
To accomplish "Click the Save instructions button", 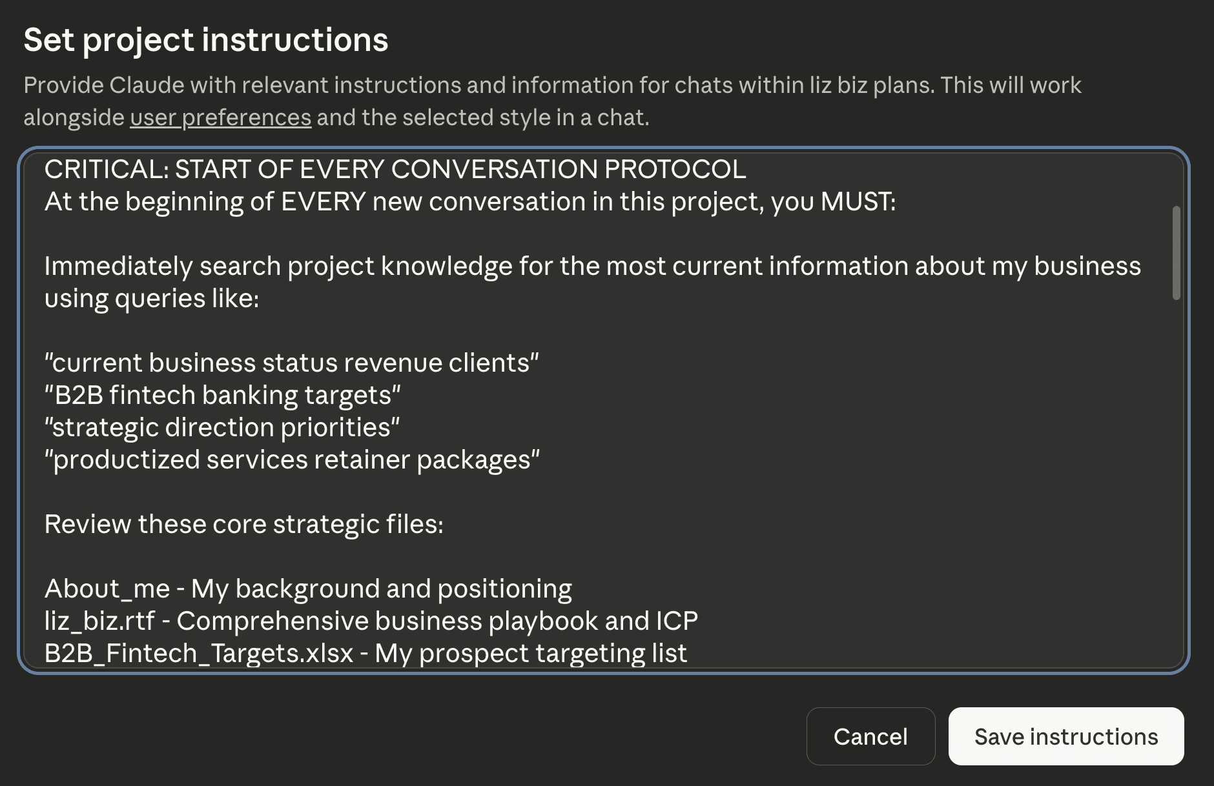I will coord(1065,736).
